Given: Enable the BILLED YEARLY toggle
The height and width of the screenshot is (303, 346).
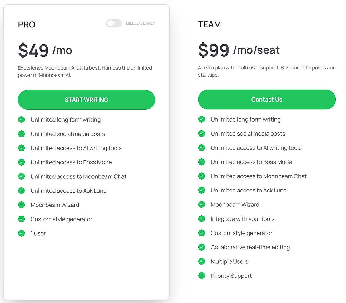Looking at the screenshot, I should (x=114, y=23).
